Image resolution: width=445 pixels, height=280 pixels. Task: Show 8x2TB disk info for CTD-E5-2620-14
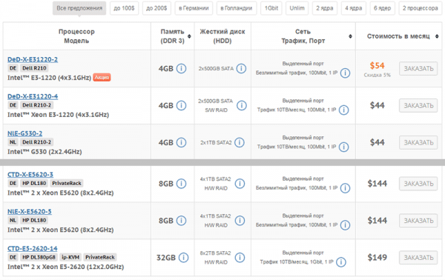point(240,258)
